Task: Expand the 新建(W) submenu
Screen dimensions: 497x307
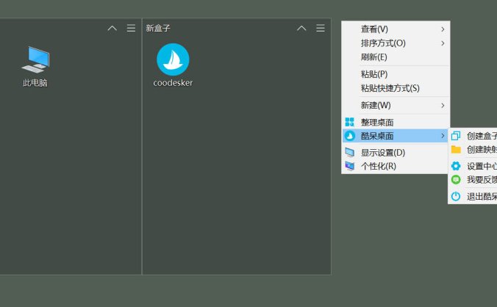Action: click(x=396, y=105)
